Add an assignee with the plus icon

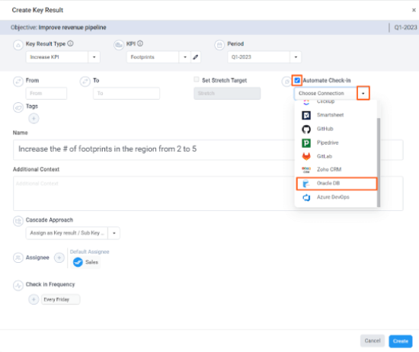coord(59,258)
